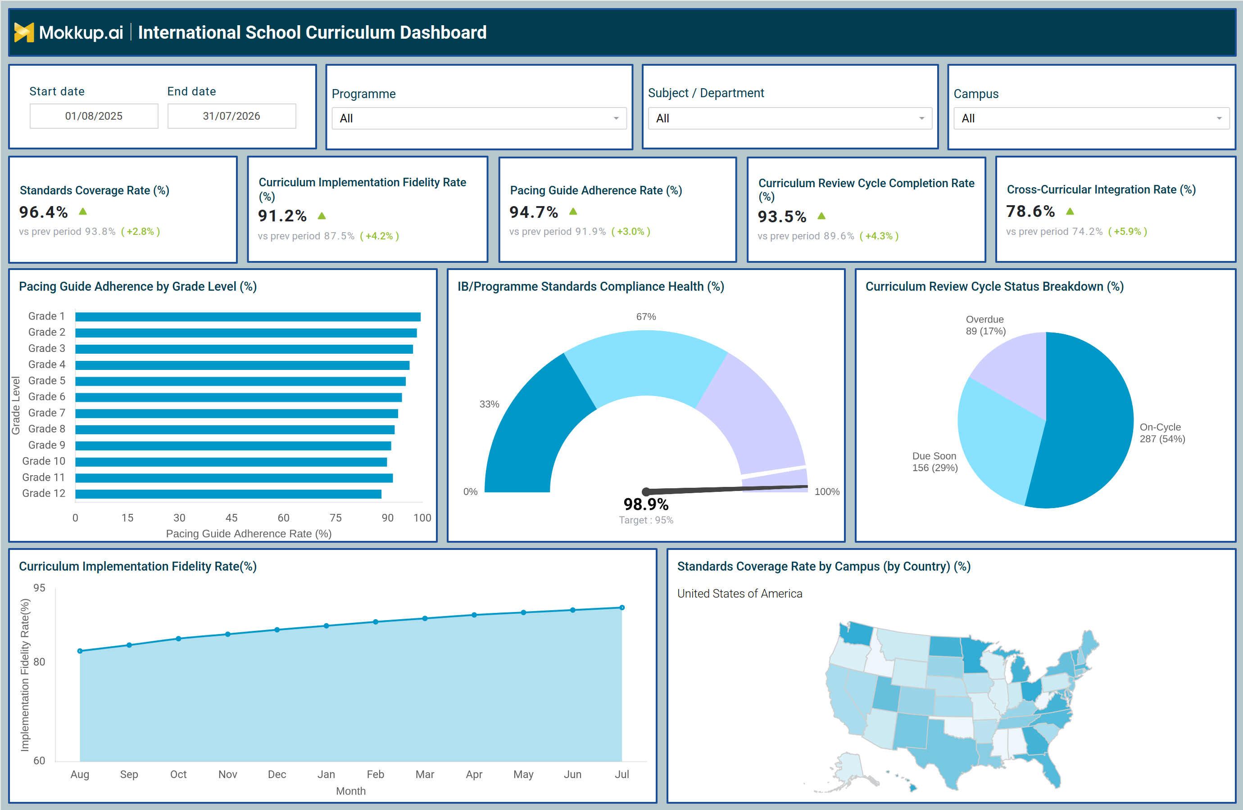Click the Cross-Curricular Integration Rate 78.6% value
1243x810 pixels.
pyautogui.click(x=1030, y=211)
